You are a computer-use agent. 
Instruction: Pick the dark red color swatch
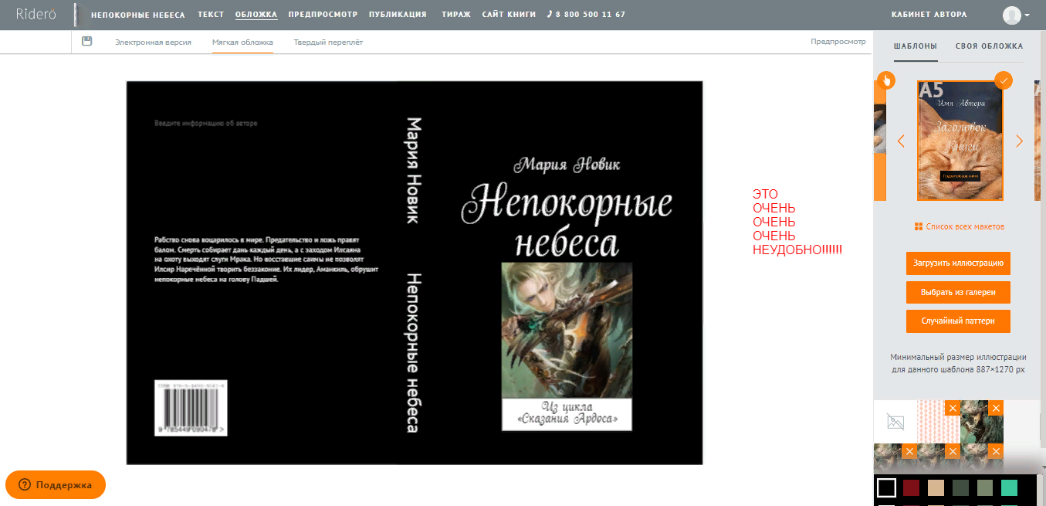tap(912, 487)
